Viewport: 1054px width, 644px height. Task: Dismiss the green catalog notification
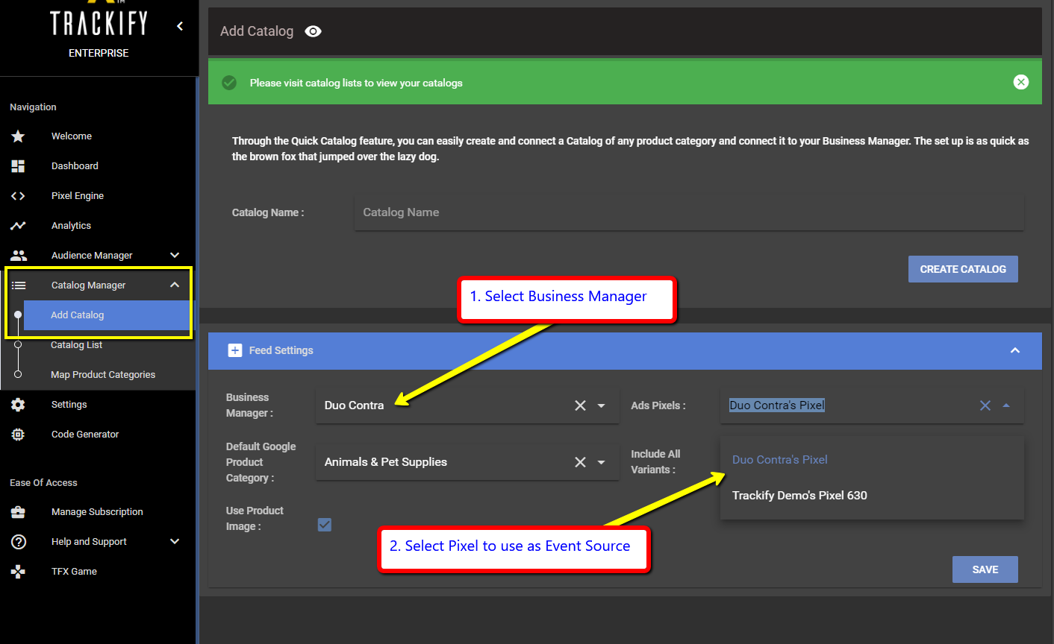[x=1021, y=82]
